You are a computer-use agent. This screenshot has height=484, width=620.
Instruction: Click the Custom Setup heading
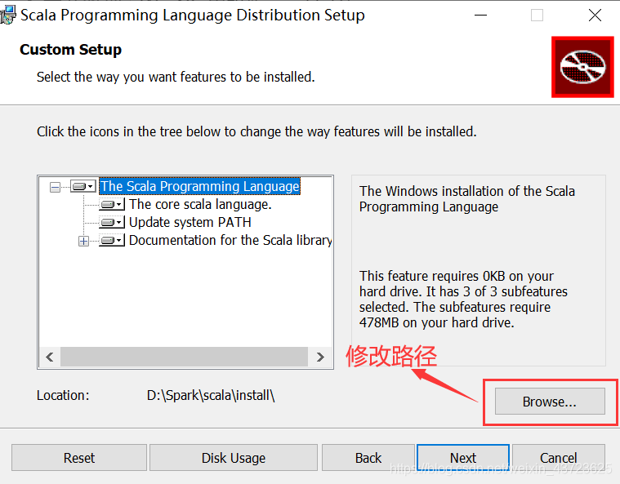(71, 50)
